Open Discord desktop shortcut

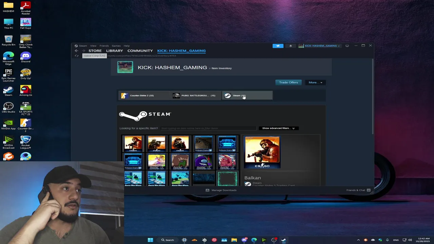26,57
